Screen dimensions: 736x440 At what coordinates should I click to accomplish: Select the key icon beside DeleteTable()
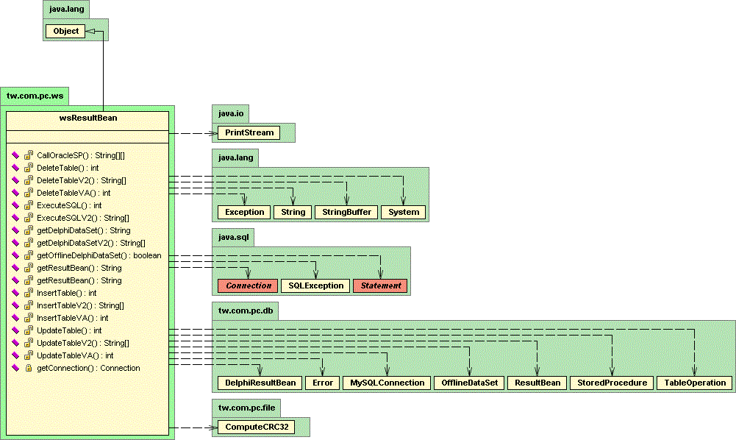(28, 168)
